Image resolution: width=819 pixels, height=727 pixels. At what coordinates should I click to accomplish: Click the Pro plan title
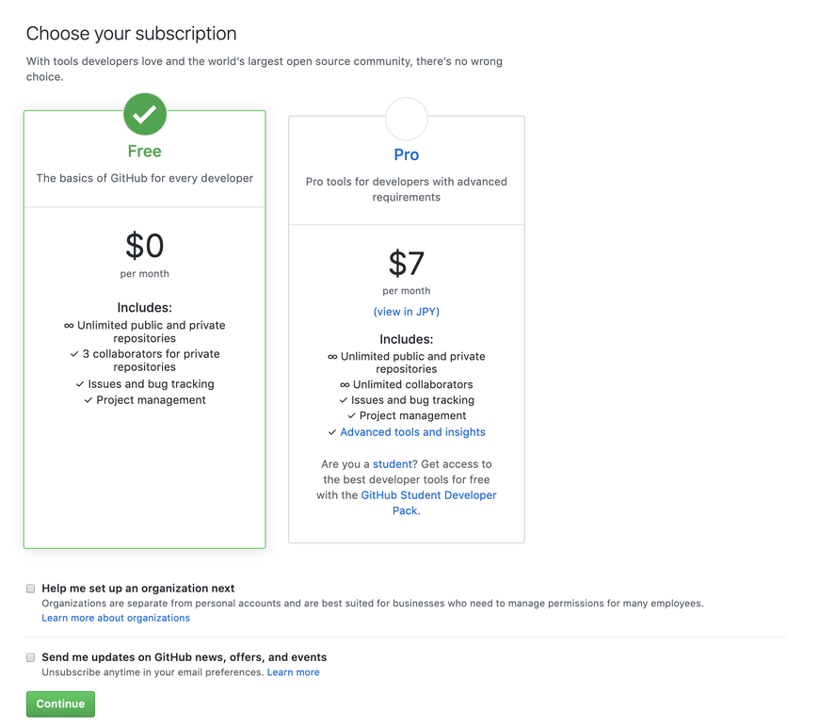(x=407, y=154)
